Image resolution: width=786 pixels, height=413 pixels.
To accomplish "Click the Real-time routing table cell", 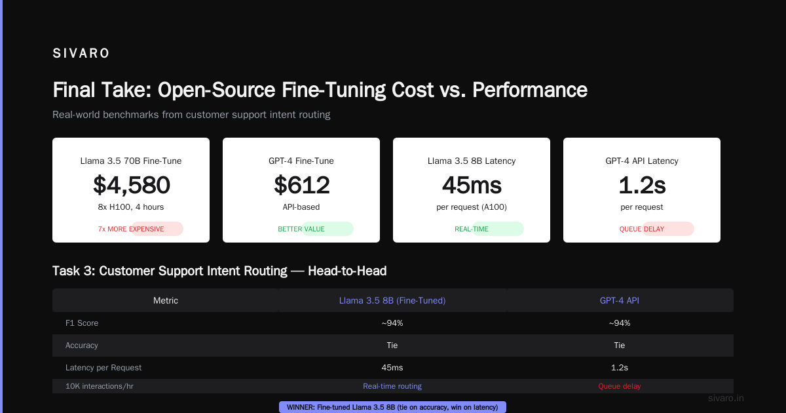I will (x=392, y=386).
